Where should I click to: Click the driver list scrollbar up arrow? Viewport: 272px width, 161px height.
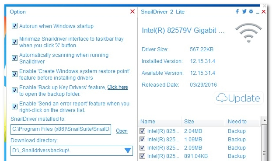click(x=265, y=120)
